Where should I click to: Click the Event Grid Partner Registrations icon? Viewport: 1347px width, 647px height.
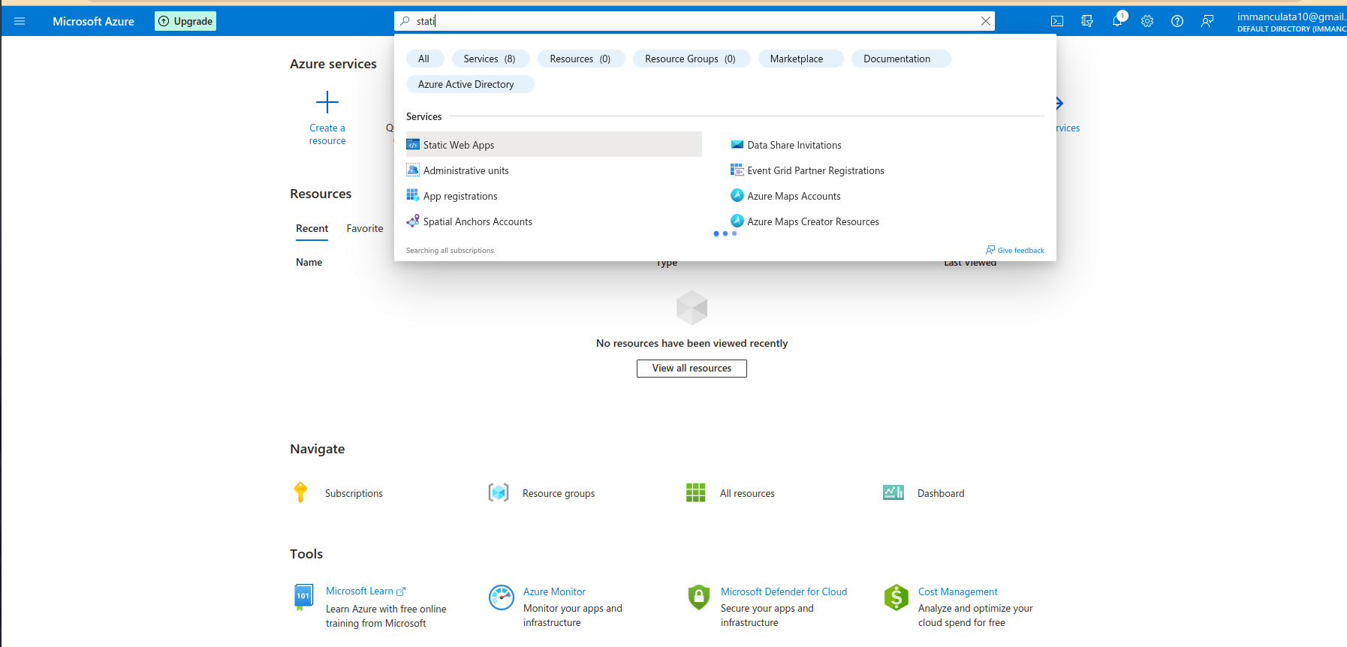point(737,170)
